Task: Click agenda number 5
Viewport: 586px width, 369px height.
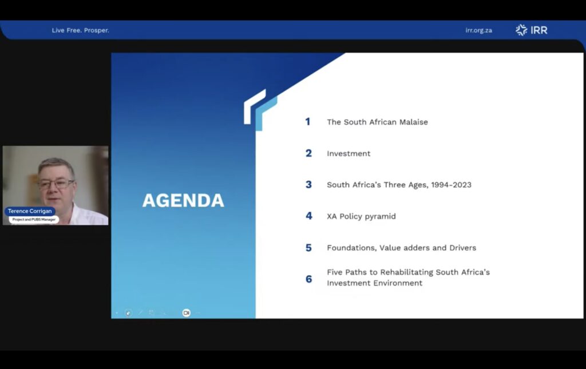Action: [308, 248]
